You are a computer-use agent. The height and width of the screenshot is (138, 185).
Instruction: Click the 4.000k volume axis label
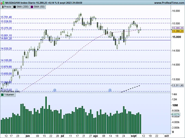pos(176,122)
